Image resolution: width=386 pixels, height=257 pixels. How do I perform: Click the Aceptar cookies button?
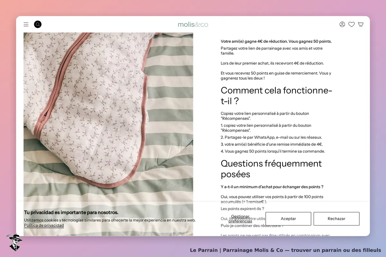[288, 219]
